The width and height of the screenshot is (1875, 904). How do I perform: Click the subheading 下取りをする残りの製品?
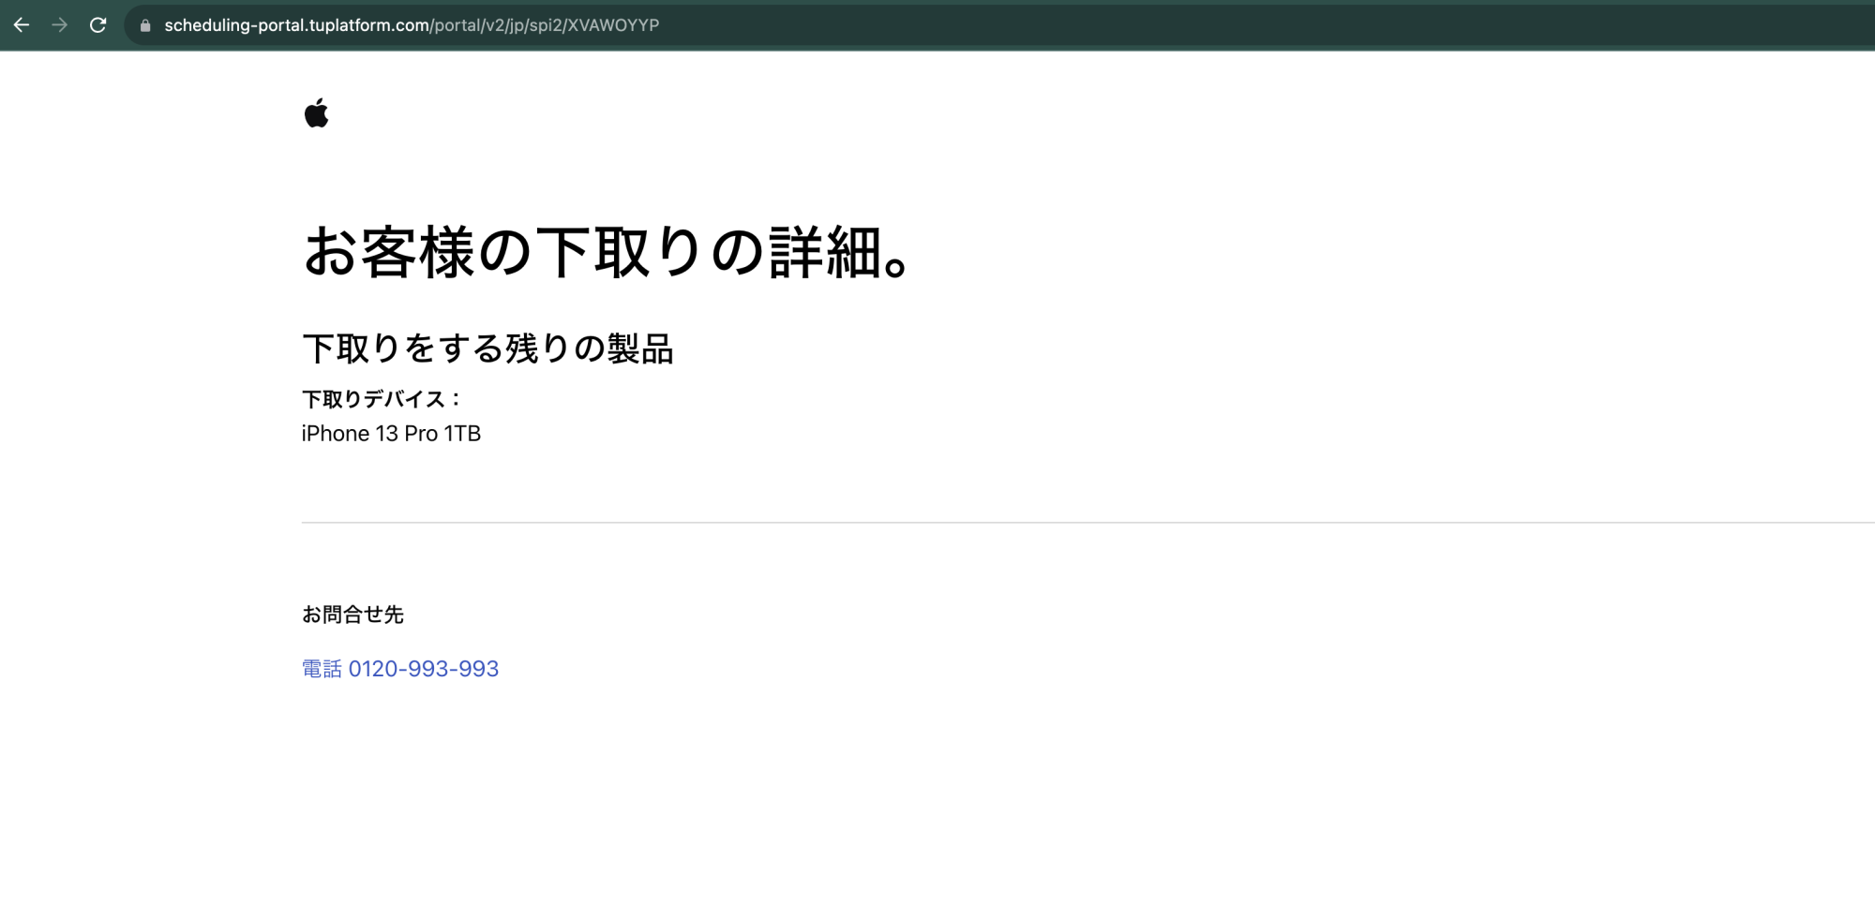pos(487,348)
